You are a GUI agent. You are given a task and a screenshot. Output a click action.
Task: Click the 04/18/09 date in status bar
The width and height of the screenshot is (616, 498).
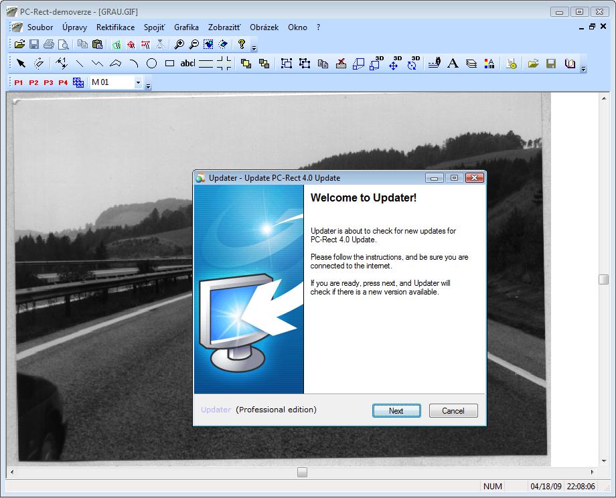[x=546, y=486]
